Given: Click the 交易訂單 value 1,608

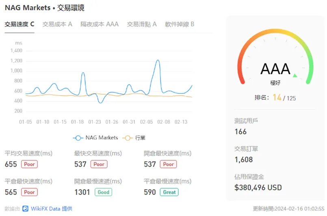Looking at the screenshot, I should pos(244,159).
